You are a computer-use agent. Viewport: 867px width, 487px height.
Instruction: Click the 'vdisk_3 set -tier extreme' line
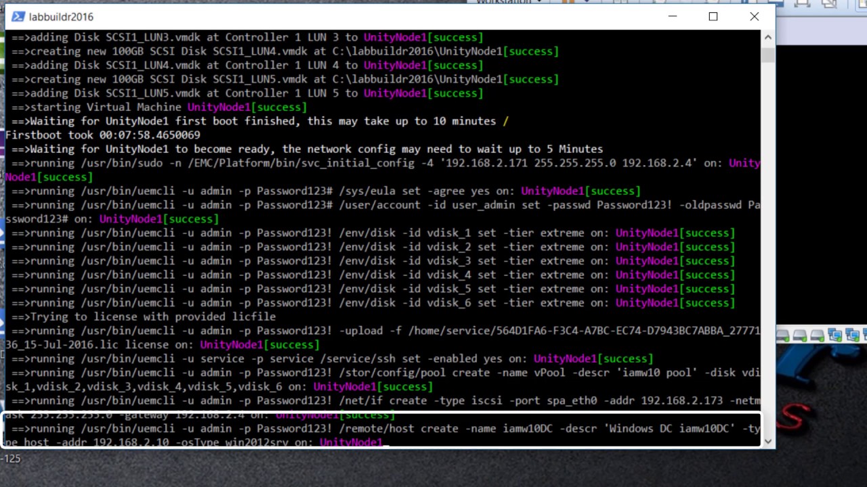coord(373,261)
